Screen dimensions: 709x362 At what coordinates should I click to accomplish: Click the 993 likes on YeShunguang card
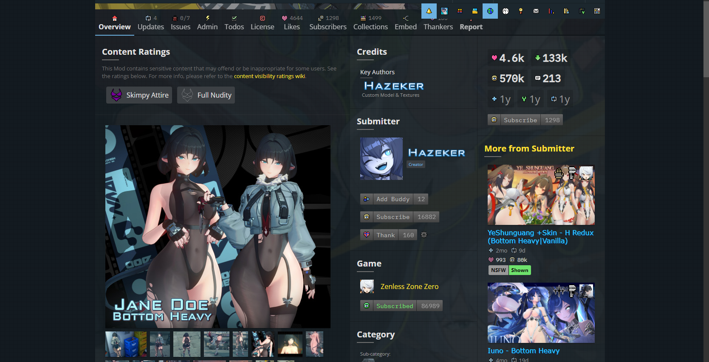[x=497, y=260]
